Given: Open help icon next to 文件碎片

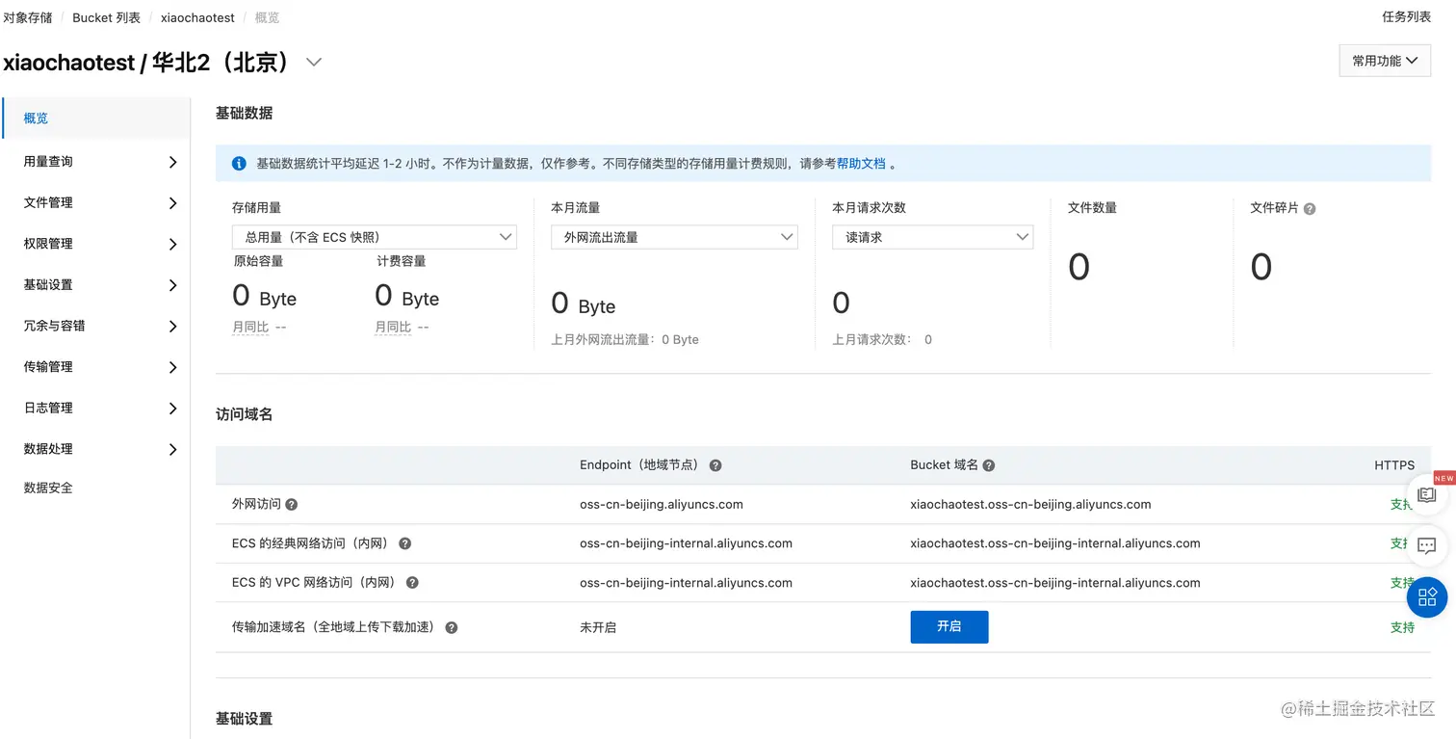Looking at the screenshot, I should 1310,209.
